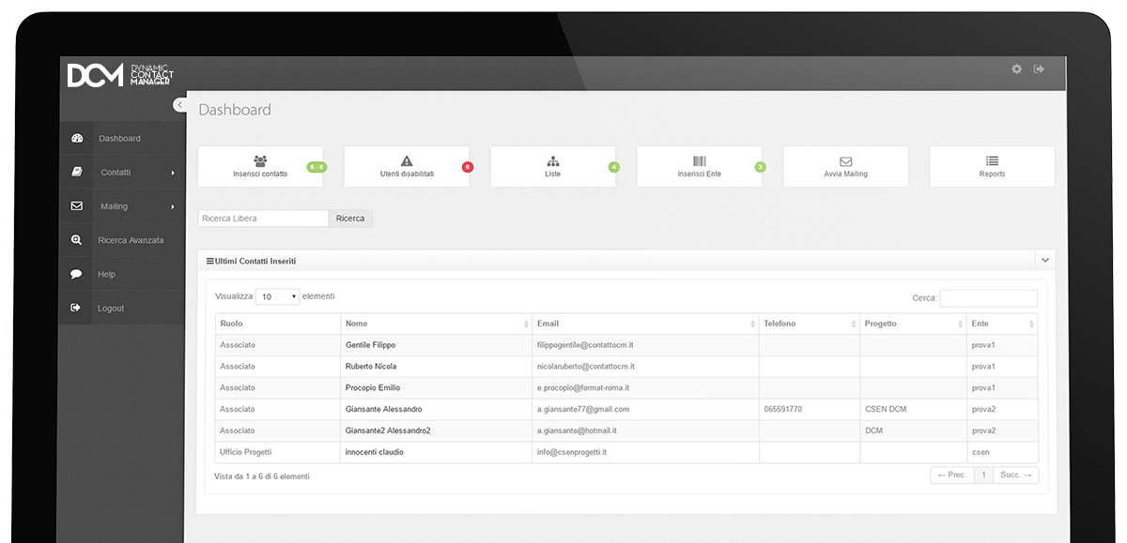Click the barcode icon on Inserisci Ente

pyautogui.click(x=700, y=161)
